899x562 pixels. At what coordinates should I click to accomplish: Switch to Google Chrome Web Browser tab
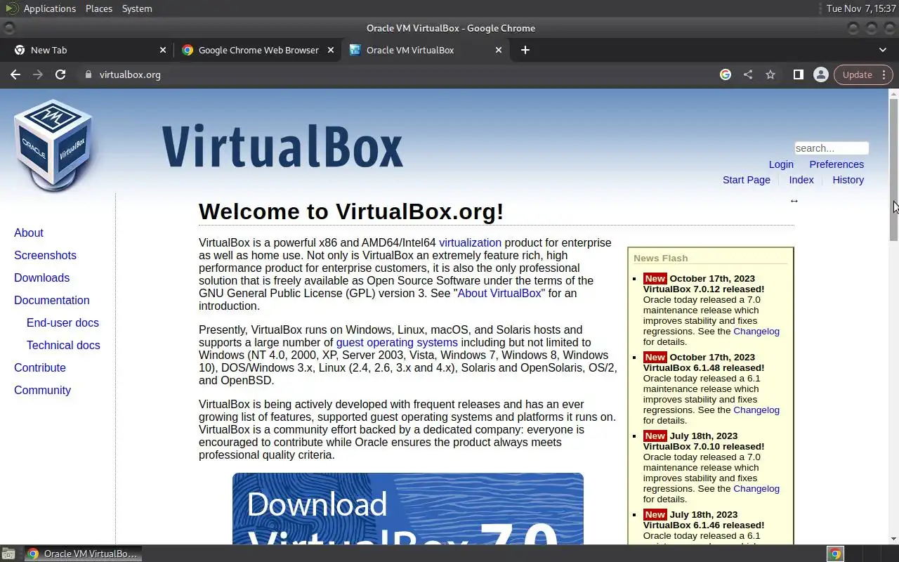(x=256, y=50)
